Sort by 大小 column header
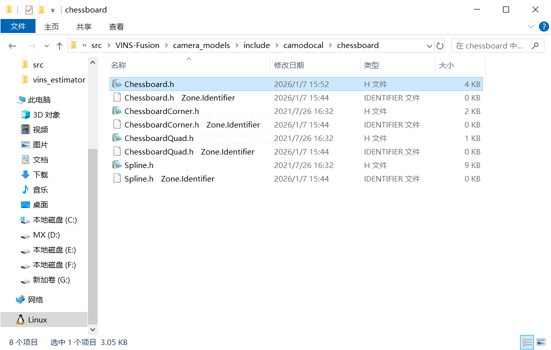 tap(446, 65)
